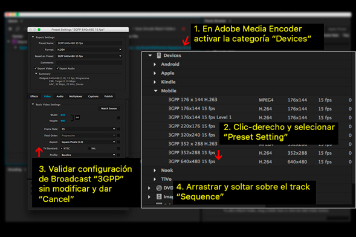The width and height of the screenshot is (356, 237).
Task: Switch to the Captions tab
Action: point(93,96)
